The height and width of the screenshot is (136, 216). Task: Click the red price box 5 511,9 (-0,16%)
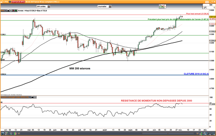click(18, 2)
